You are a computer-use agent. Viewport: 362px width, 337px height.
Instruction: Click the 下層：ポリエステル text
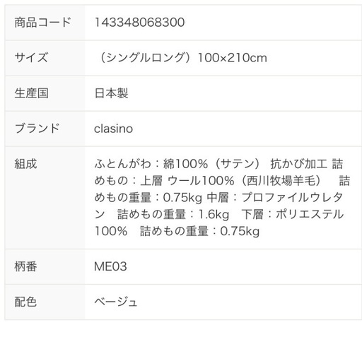pyautogui.click(x=293, y=215)
